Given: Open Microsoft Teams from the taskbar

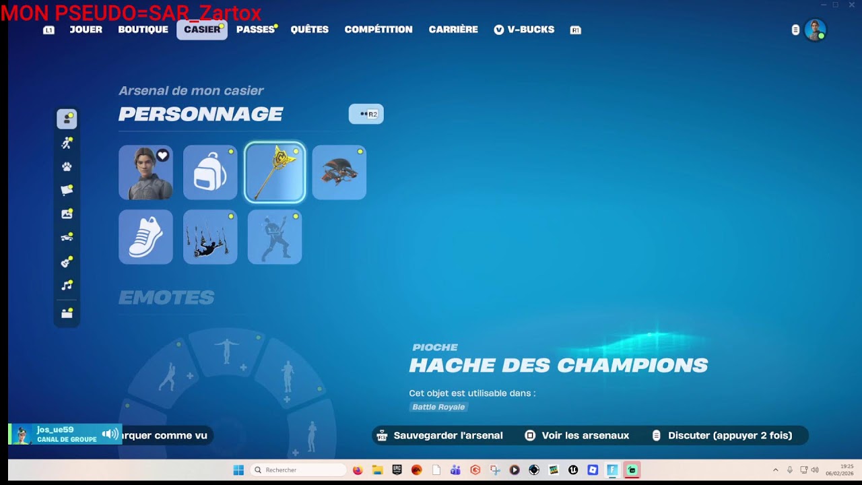Looking at the screenshot, I should [x=455, y=470].
